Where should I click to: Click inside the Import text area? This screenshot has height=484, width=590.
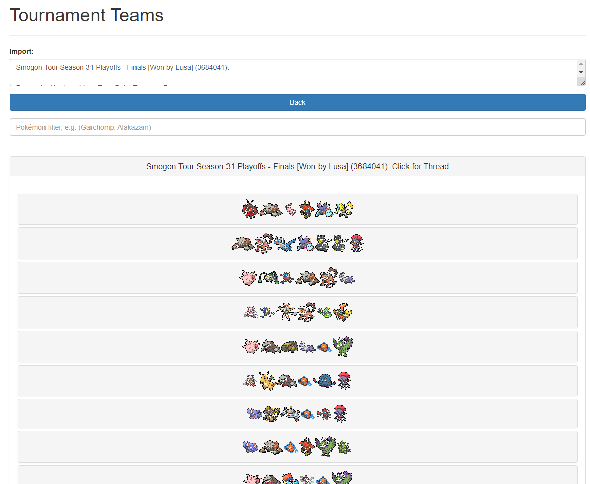(293, 72)
